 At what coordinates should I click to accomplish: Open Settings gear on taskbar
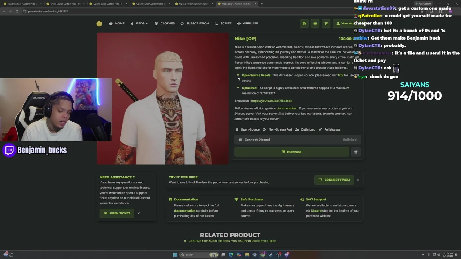(255, 255)
